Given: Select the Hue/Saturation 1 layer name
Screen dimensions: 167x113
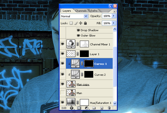Looking at the screenshot, I should tap(100, 103).
